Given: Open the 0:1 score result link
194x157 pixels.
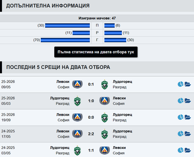Looking at the screenshot, I should 91,84.
